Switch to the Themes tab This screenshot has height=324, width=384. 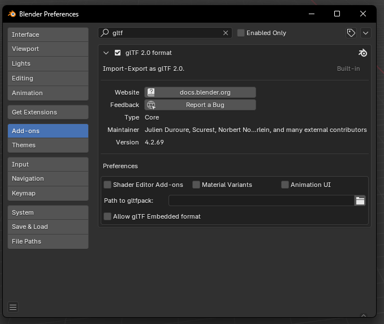(48, 145)
